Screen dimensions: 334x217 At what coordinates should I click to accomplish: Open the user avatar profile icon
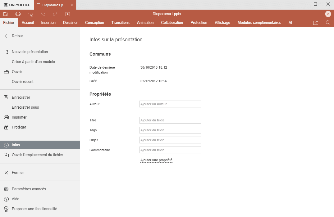coord(328,14)
